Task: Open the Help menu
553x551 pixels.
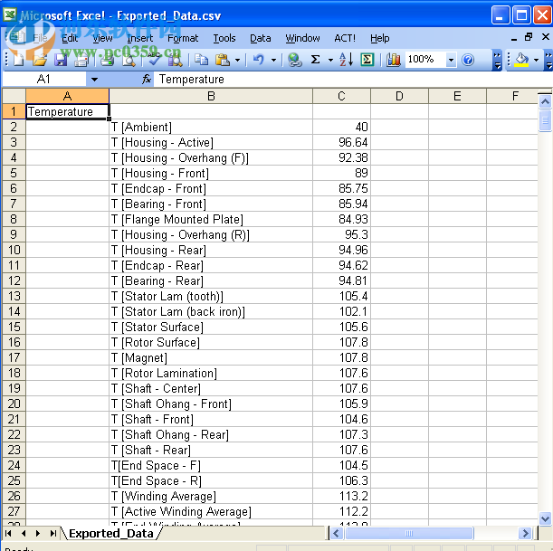Action: click(x=379, y=38)
